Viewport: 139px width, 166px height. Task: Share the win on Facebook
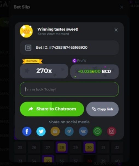[x=27, y=131]
